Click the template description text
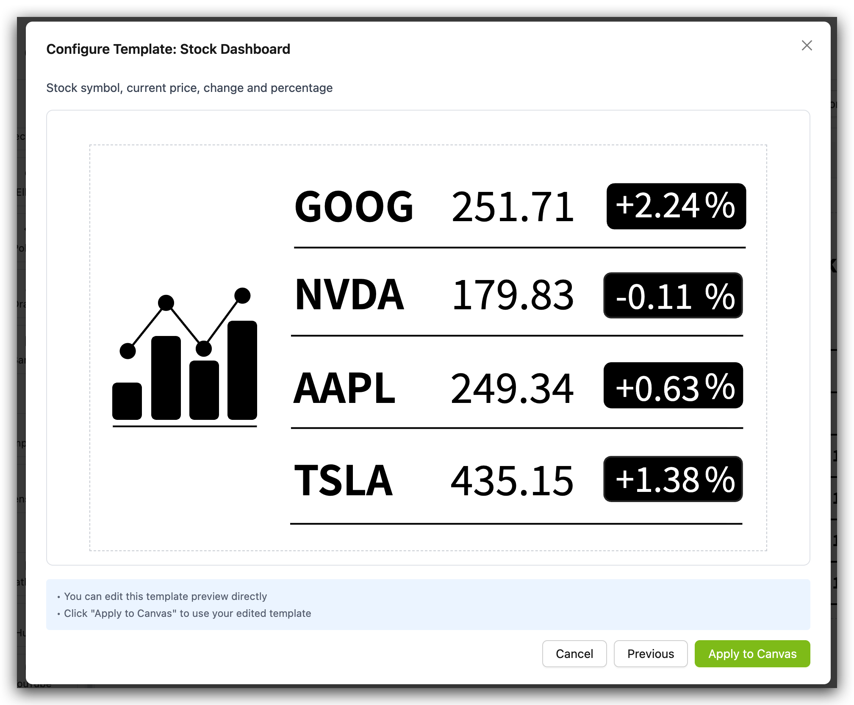This screenshot has height=705, width=854. coord(189,88)
